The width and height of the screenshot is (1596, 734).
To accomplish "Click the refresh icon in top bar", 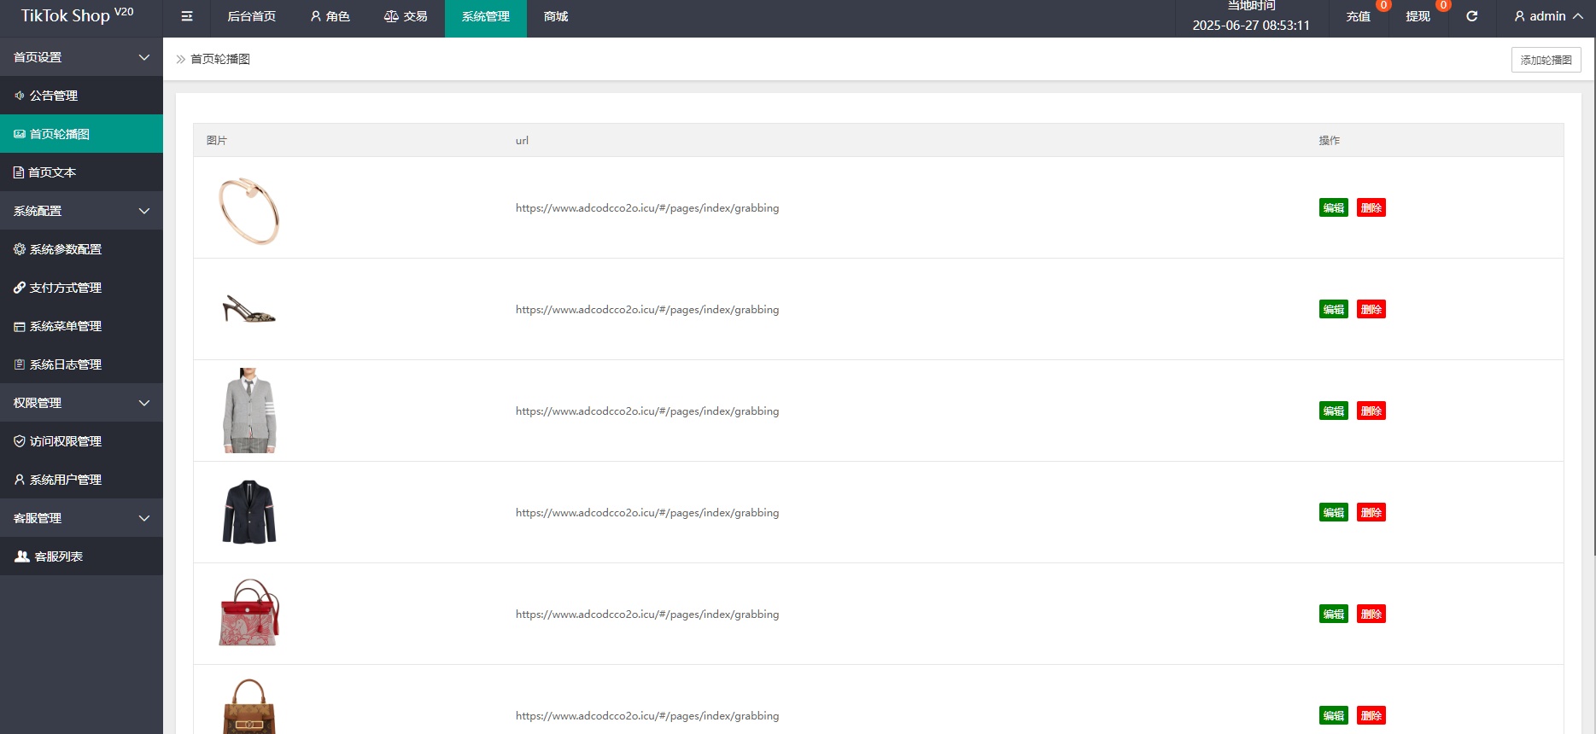I will pyautogui.click(x=1472, y=16).
